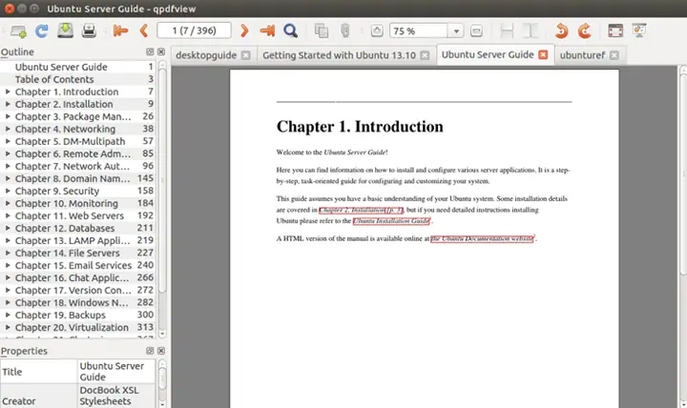Open Chapter 14. File Servers in outline
Viewport: 687px width, 408px height.
pos(68,253)
